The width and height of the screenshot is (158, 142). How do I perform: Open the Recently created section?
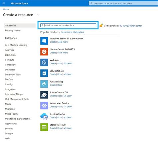[x=13, y=30]
